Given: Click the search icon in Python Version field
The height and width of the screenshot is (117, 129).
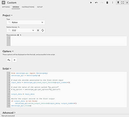Looking at the screenshot, I should (x=10, y=30).
